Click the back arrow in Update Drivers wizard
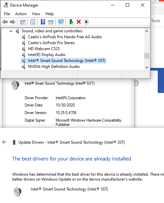 pyautogui.click(x=4, y=142)
